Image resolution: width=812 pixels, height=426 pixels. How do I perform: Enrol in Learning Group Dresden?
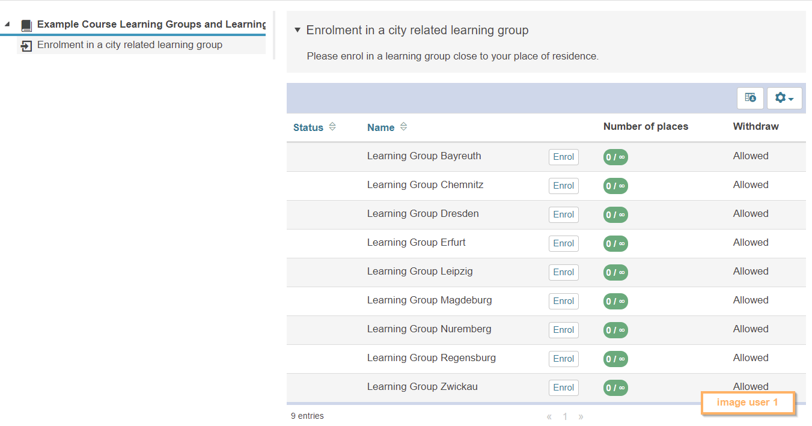point(563,215)
